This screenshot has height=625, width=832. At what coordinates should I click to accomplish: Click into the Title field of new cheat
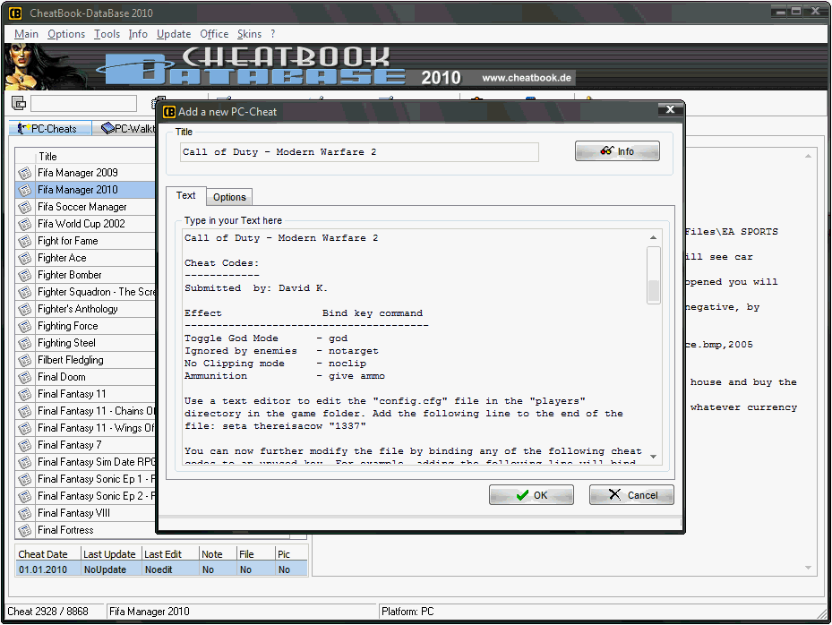pyautogui.click(x=358, y=152)
